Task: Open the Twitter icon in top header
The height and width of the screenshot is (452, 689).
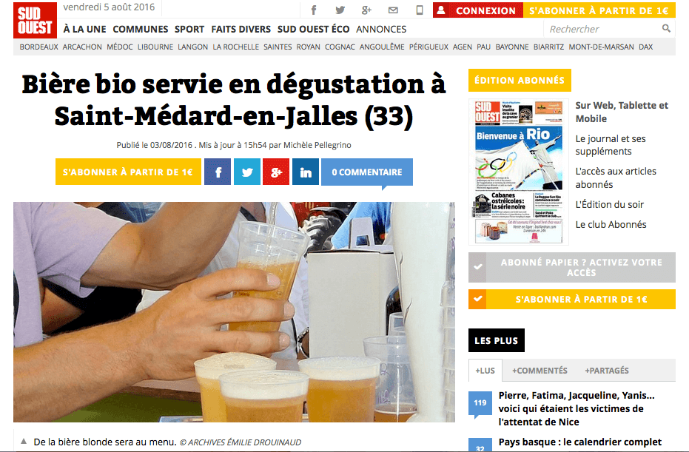Action: [x=340, y=10]
